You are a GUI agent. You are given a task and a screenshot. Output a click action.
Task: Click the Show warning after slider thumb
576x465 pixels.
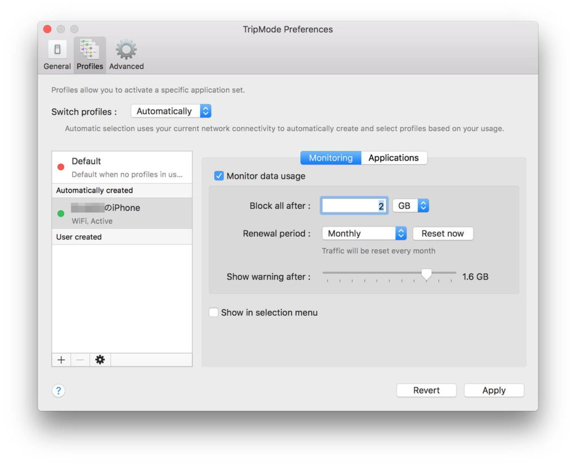point(426,274)
